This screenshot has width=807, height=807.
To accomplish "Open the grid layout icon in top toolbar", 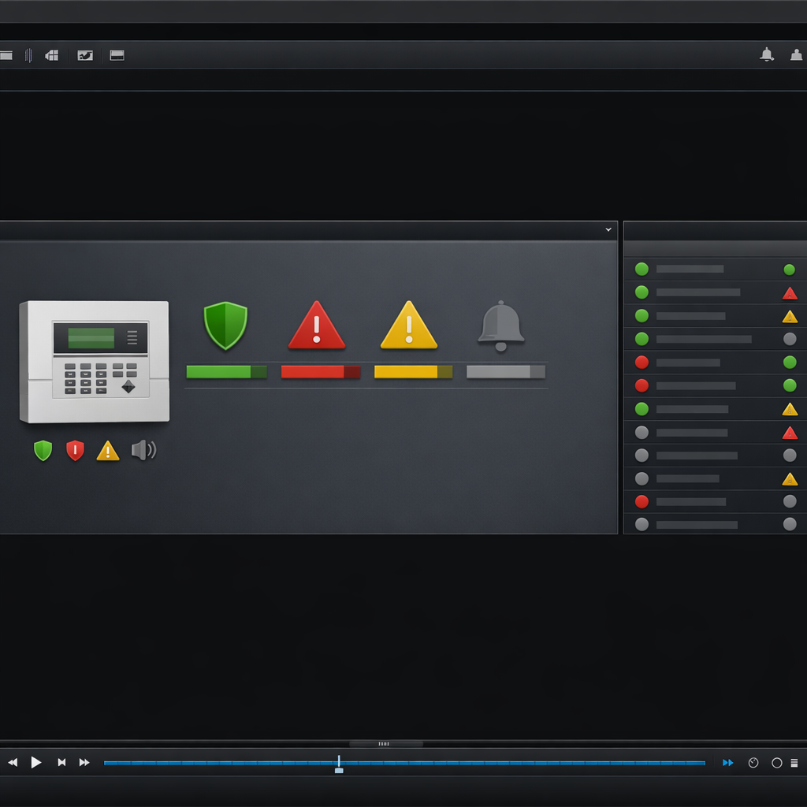I will tap(52, 55).
